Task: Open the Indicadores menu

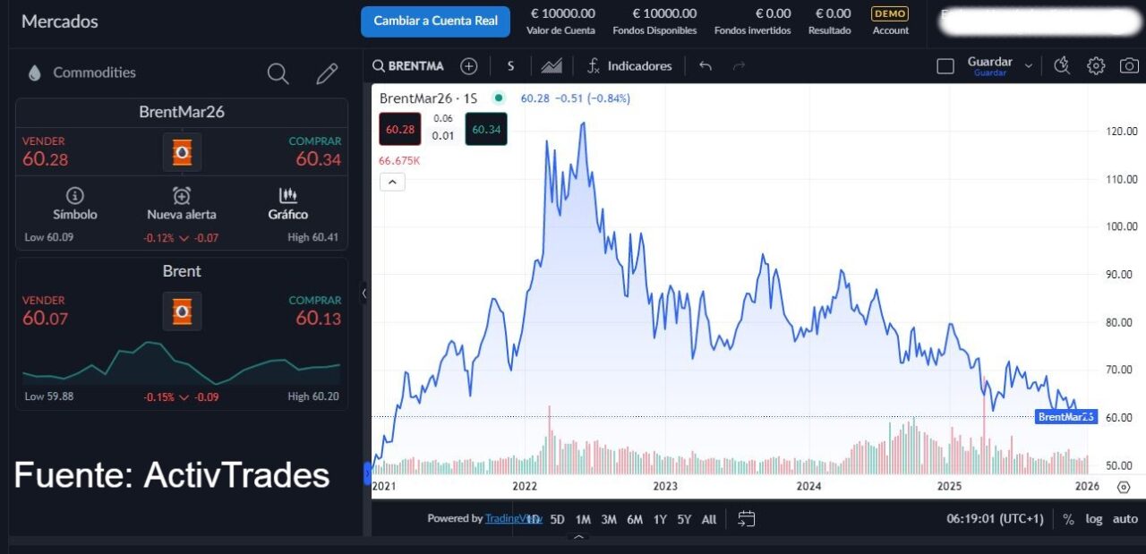Action: click(x=629, y=66)
